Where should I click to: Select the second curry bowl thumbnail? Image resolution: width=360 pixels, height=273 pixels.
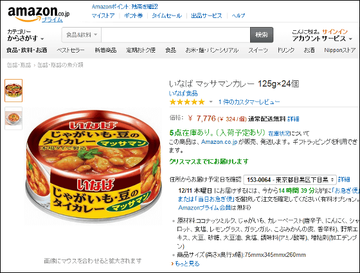pyautogui.click(x=14, y=118)
